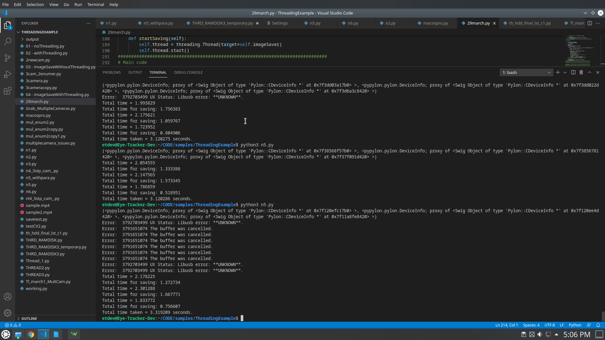This screenshot has height=340, width=605.
Task: Open the Manage settings gear icon
Action: click(x=8, y=313)
